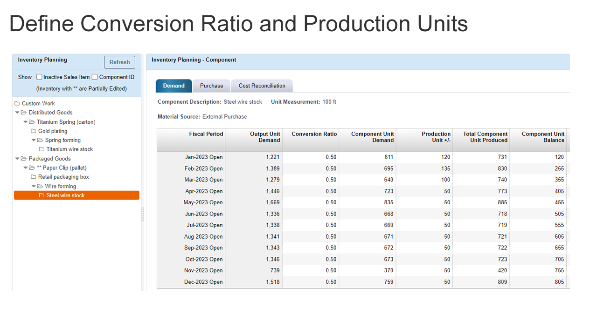Toggle the Component ID checkbox
Screen dimensions: 597x335
pos(95,77)
